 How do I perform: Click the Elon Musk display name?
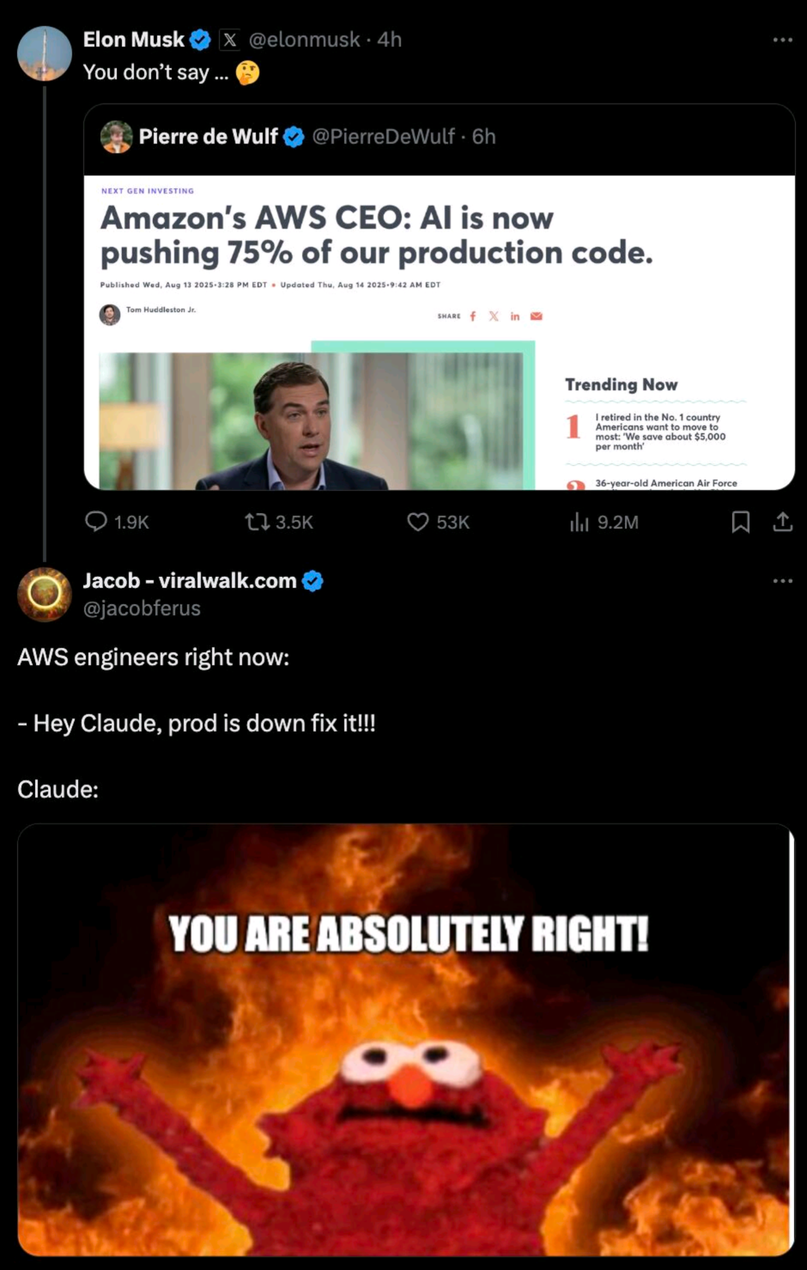pyautogui.click(x=133, y=39)
